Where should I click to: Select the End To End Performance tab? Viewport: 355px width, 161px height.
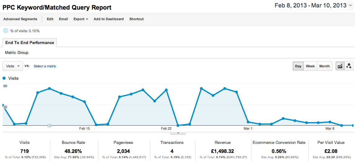click(29, 43)
